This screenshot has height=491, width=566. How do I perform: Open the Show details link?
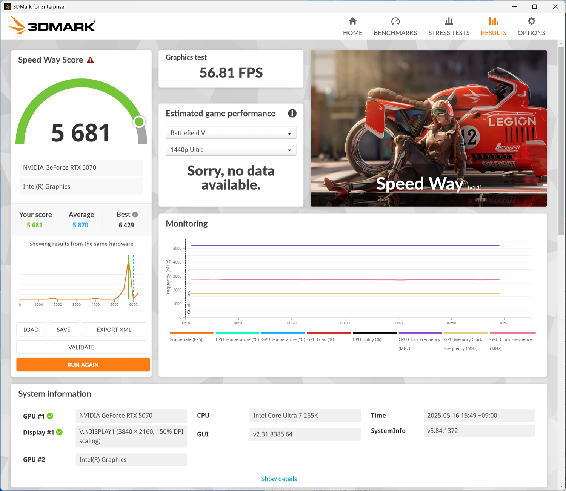pyautogui.click(x=279, y=479)
